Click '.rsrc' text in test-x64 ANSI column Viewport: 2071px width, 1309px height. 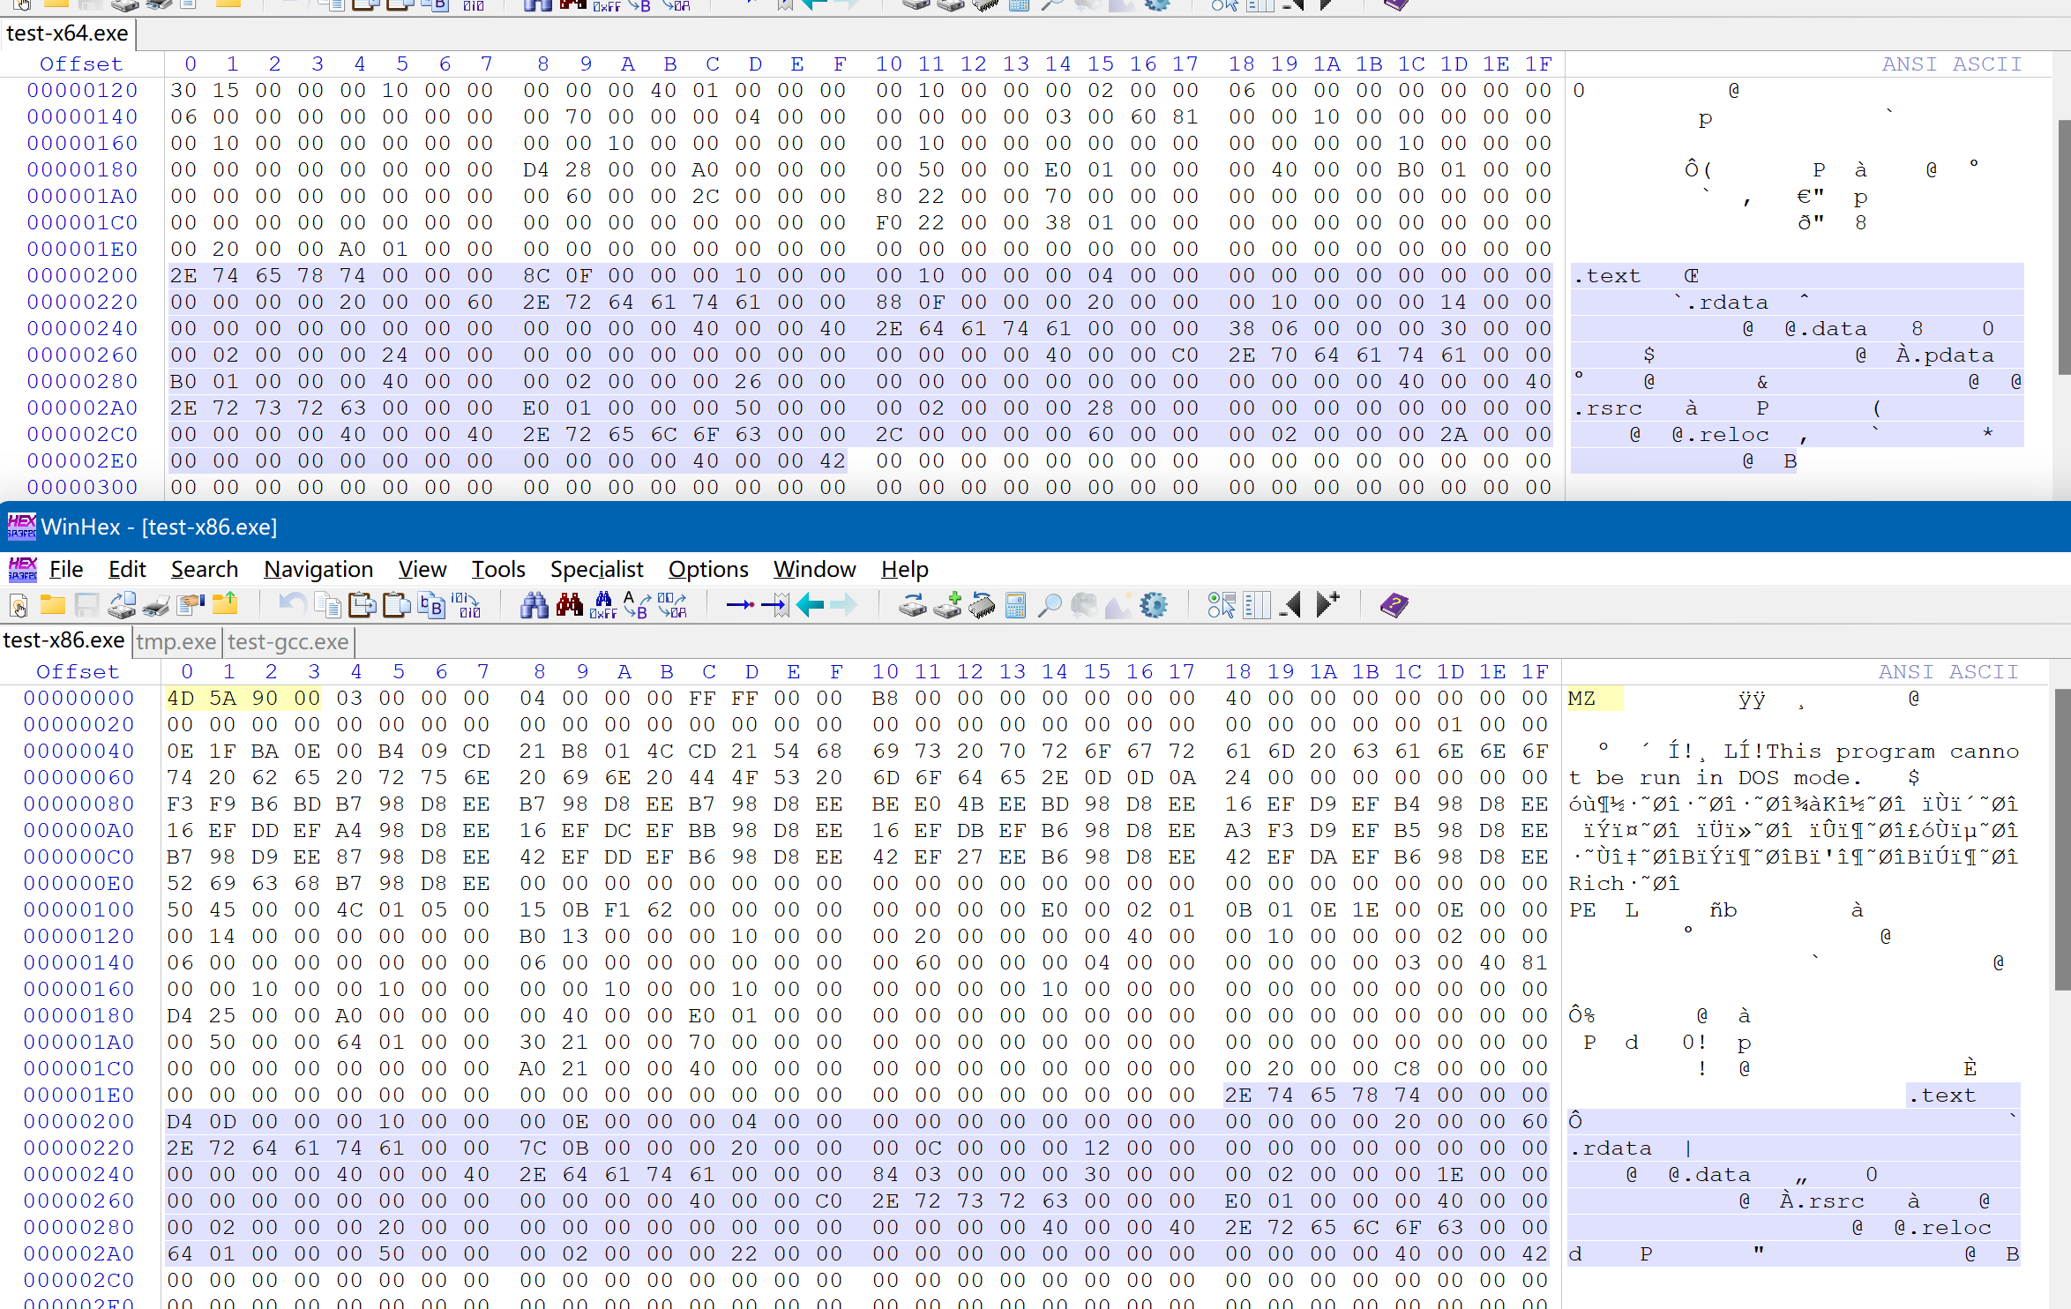click(1609, 408)
